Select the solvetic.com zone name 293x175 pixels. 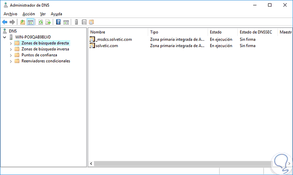click(x=107, y=46)
